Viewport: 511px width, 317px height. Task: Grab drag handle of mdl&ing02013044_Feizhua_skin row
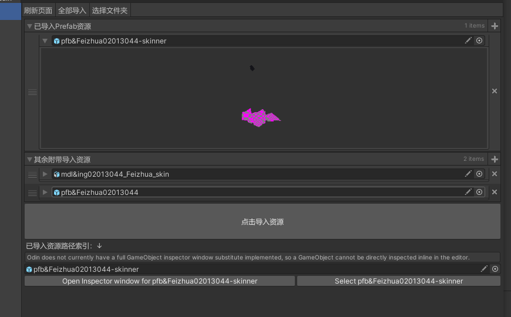tap(32, 175)
